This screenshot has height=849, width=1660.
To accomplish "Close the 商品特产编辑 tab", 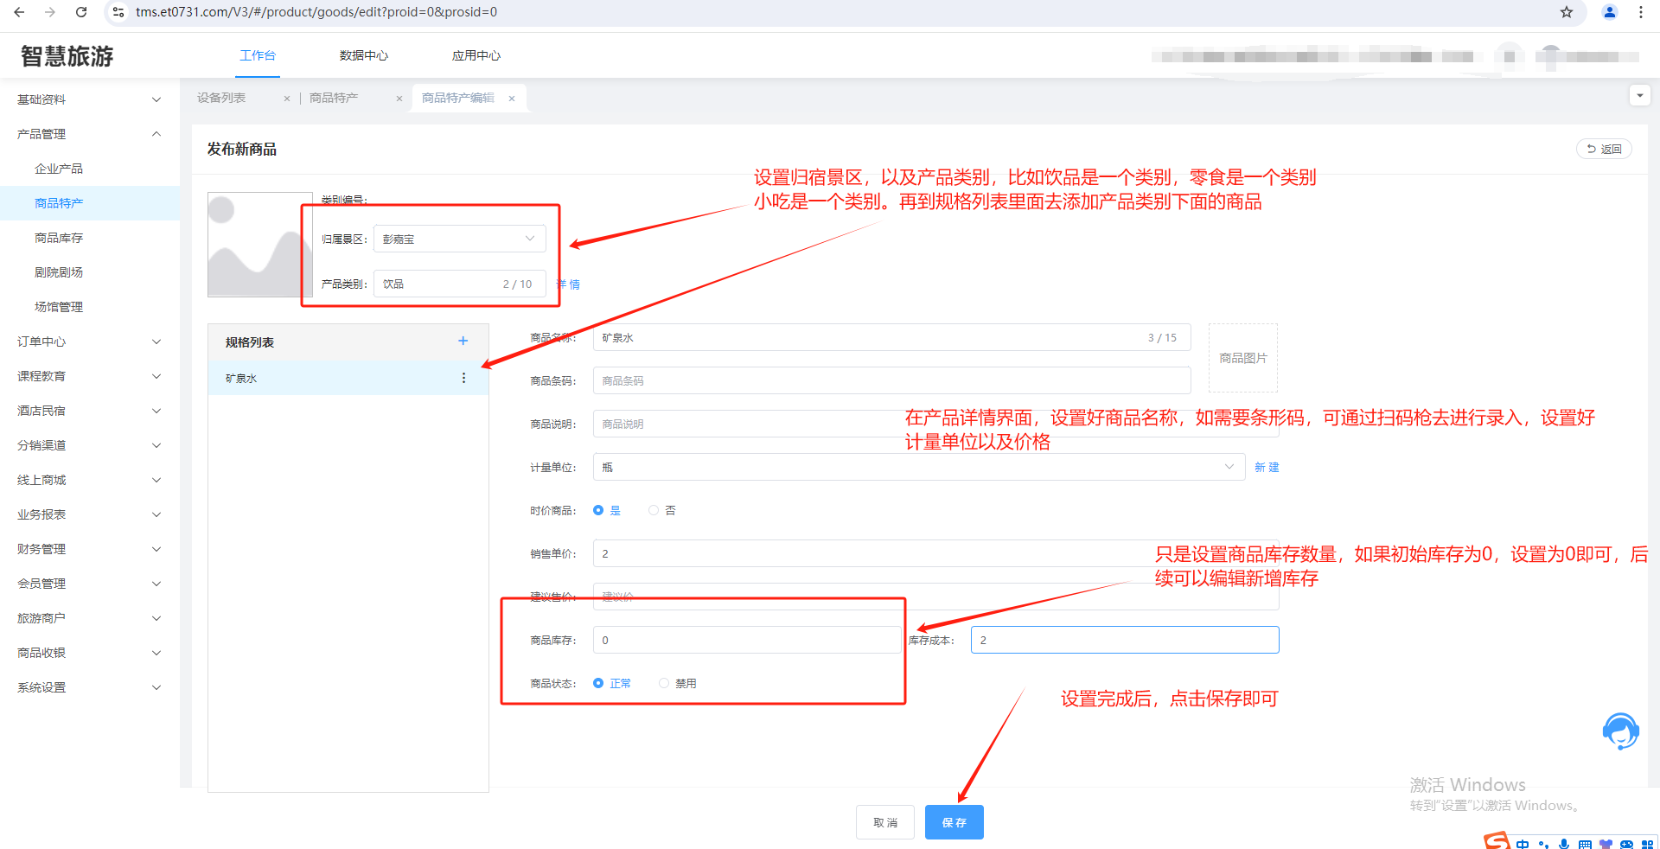I will point(512,99).
